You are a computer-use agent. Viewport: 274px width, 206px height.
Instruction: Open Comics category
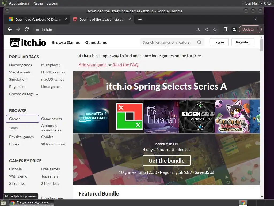pyautogui.click(x=47, y=137)
